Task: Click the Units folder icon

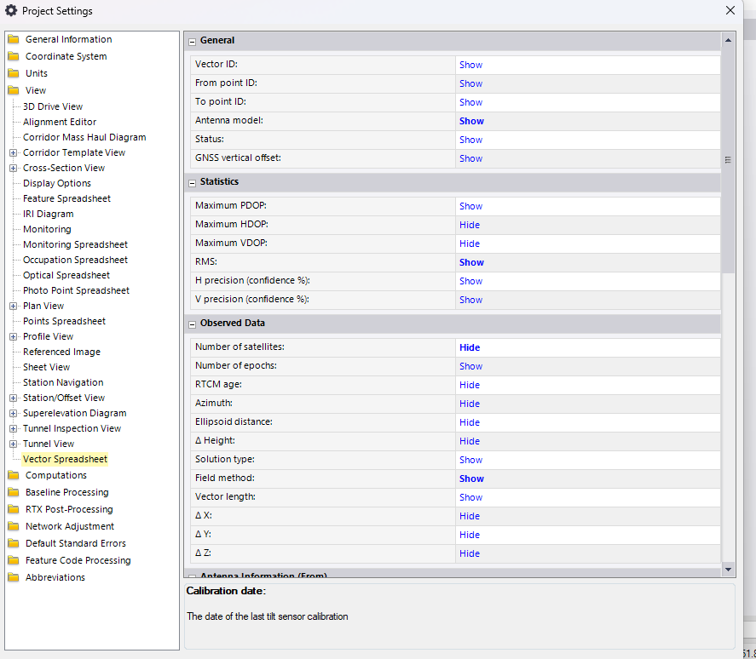Action: click(14, 73)
